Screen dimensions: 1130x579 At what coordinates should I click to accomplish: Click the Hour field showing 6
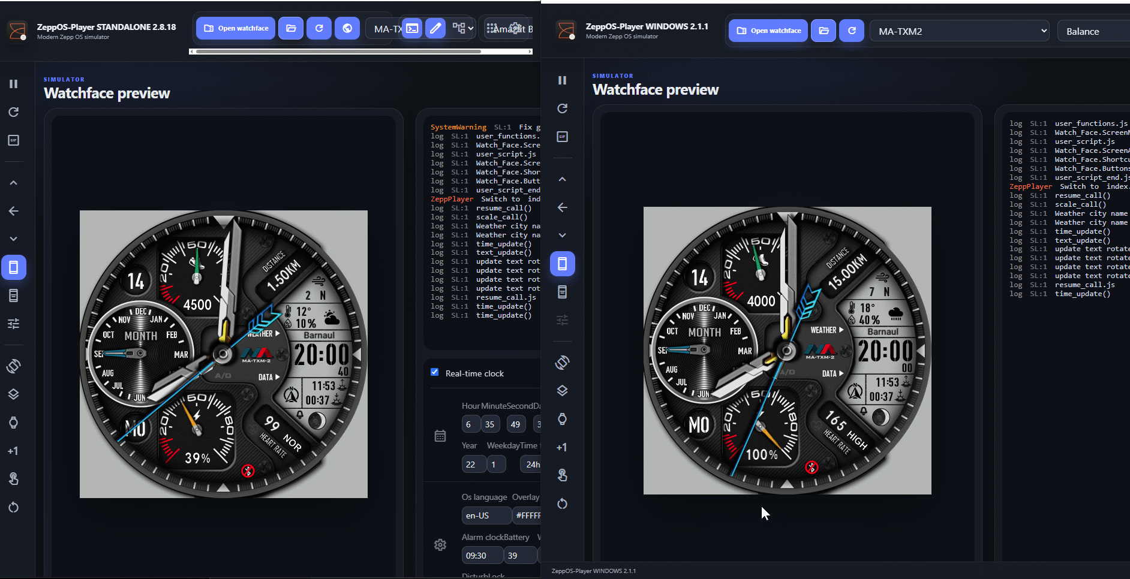(471, 424)
